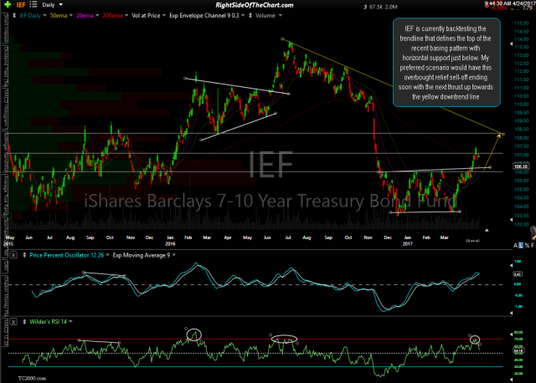Close the Price Percent Oscillator pane
Screen dimensions: 536x383
point(13,255)
